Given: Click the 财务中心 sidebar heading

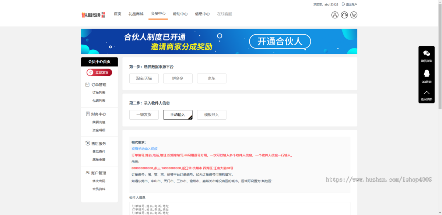Looking at the screenshot, I should pyautogui.click(x=99, y=114).
